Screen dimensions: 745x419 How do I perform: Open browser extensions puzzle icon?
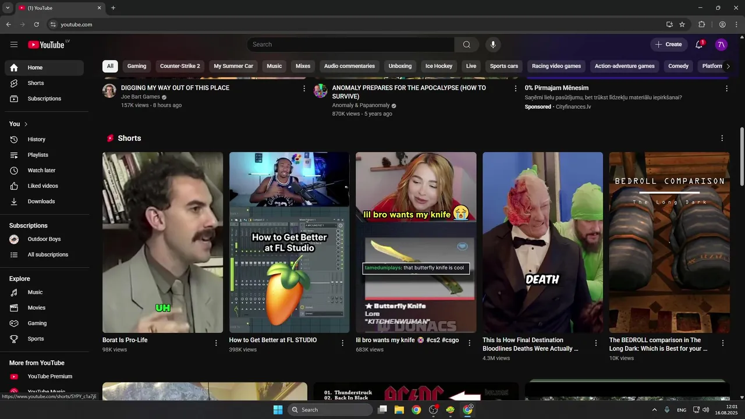(702, 24)
